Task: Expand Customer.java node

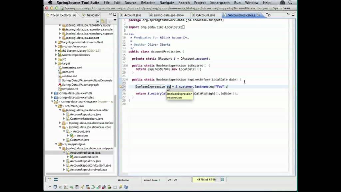Action: coord(64,140)
